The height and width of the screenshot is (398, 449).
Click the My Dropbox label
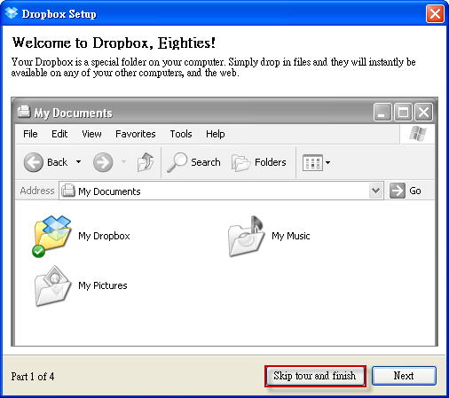pos(104,236)
